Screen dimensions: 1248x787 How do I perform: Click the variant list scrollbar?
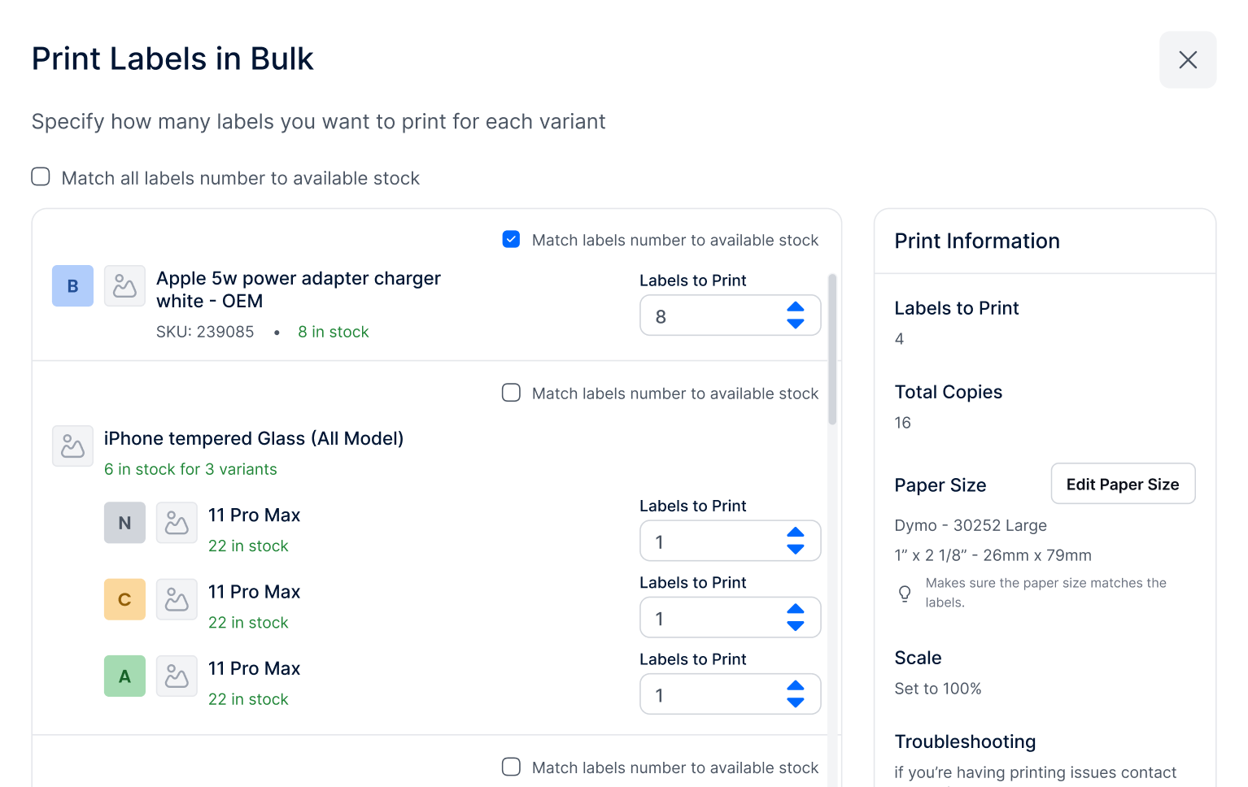832,350
